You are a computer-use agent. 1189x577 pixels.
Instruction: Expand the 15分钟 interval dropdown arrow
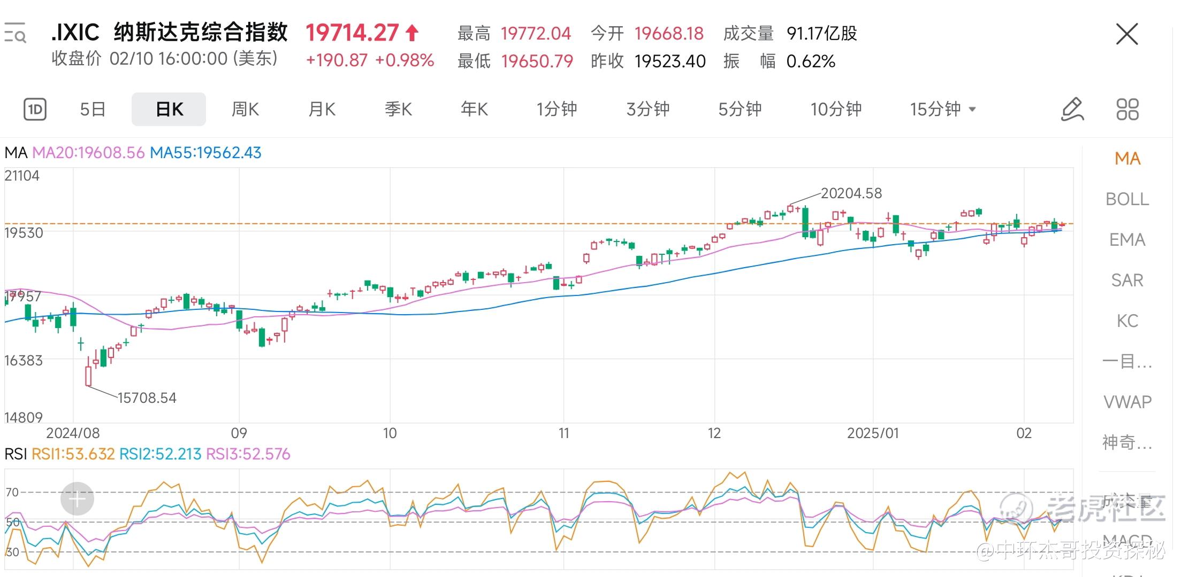tap(972, 110)
